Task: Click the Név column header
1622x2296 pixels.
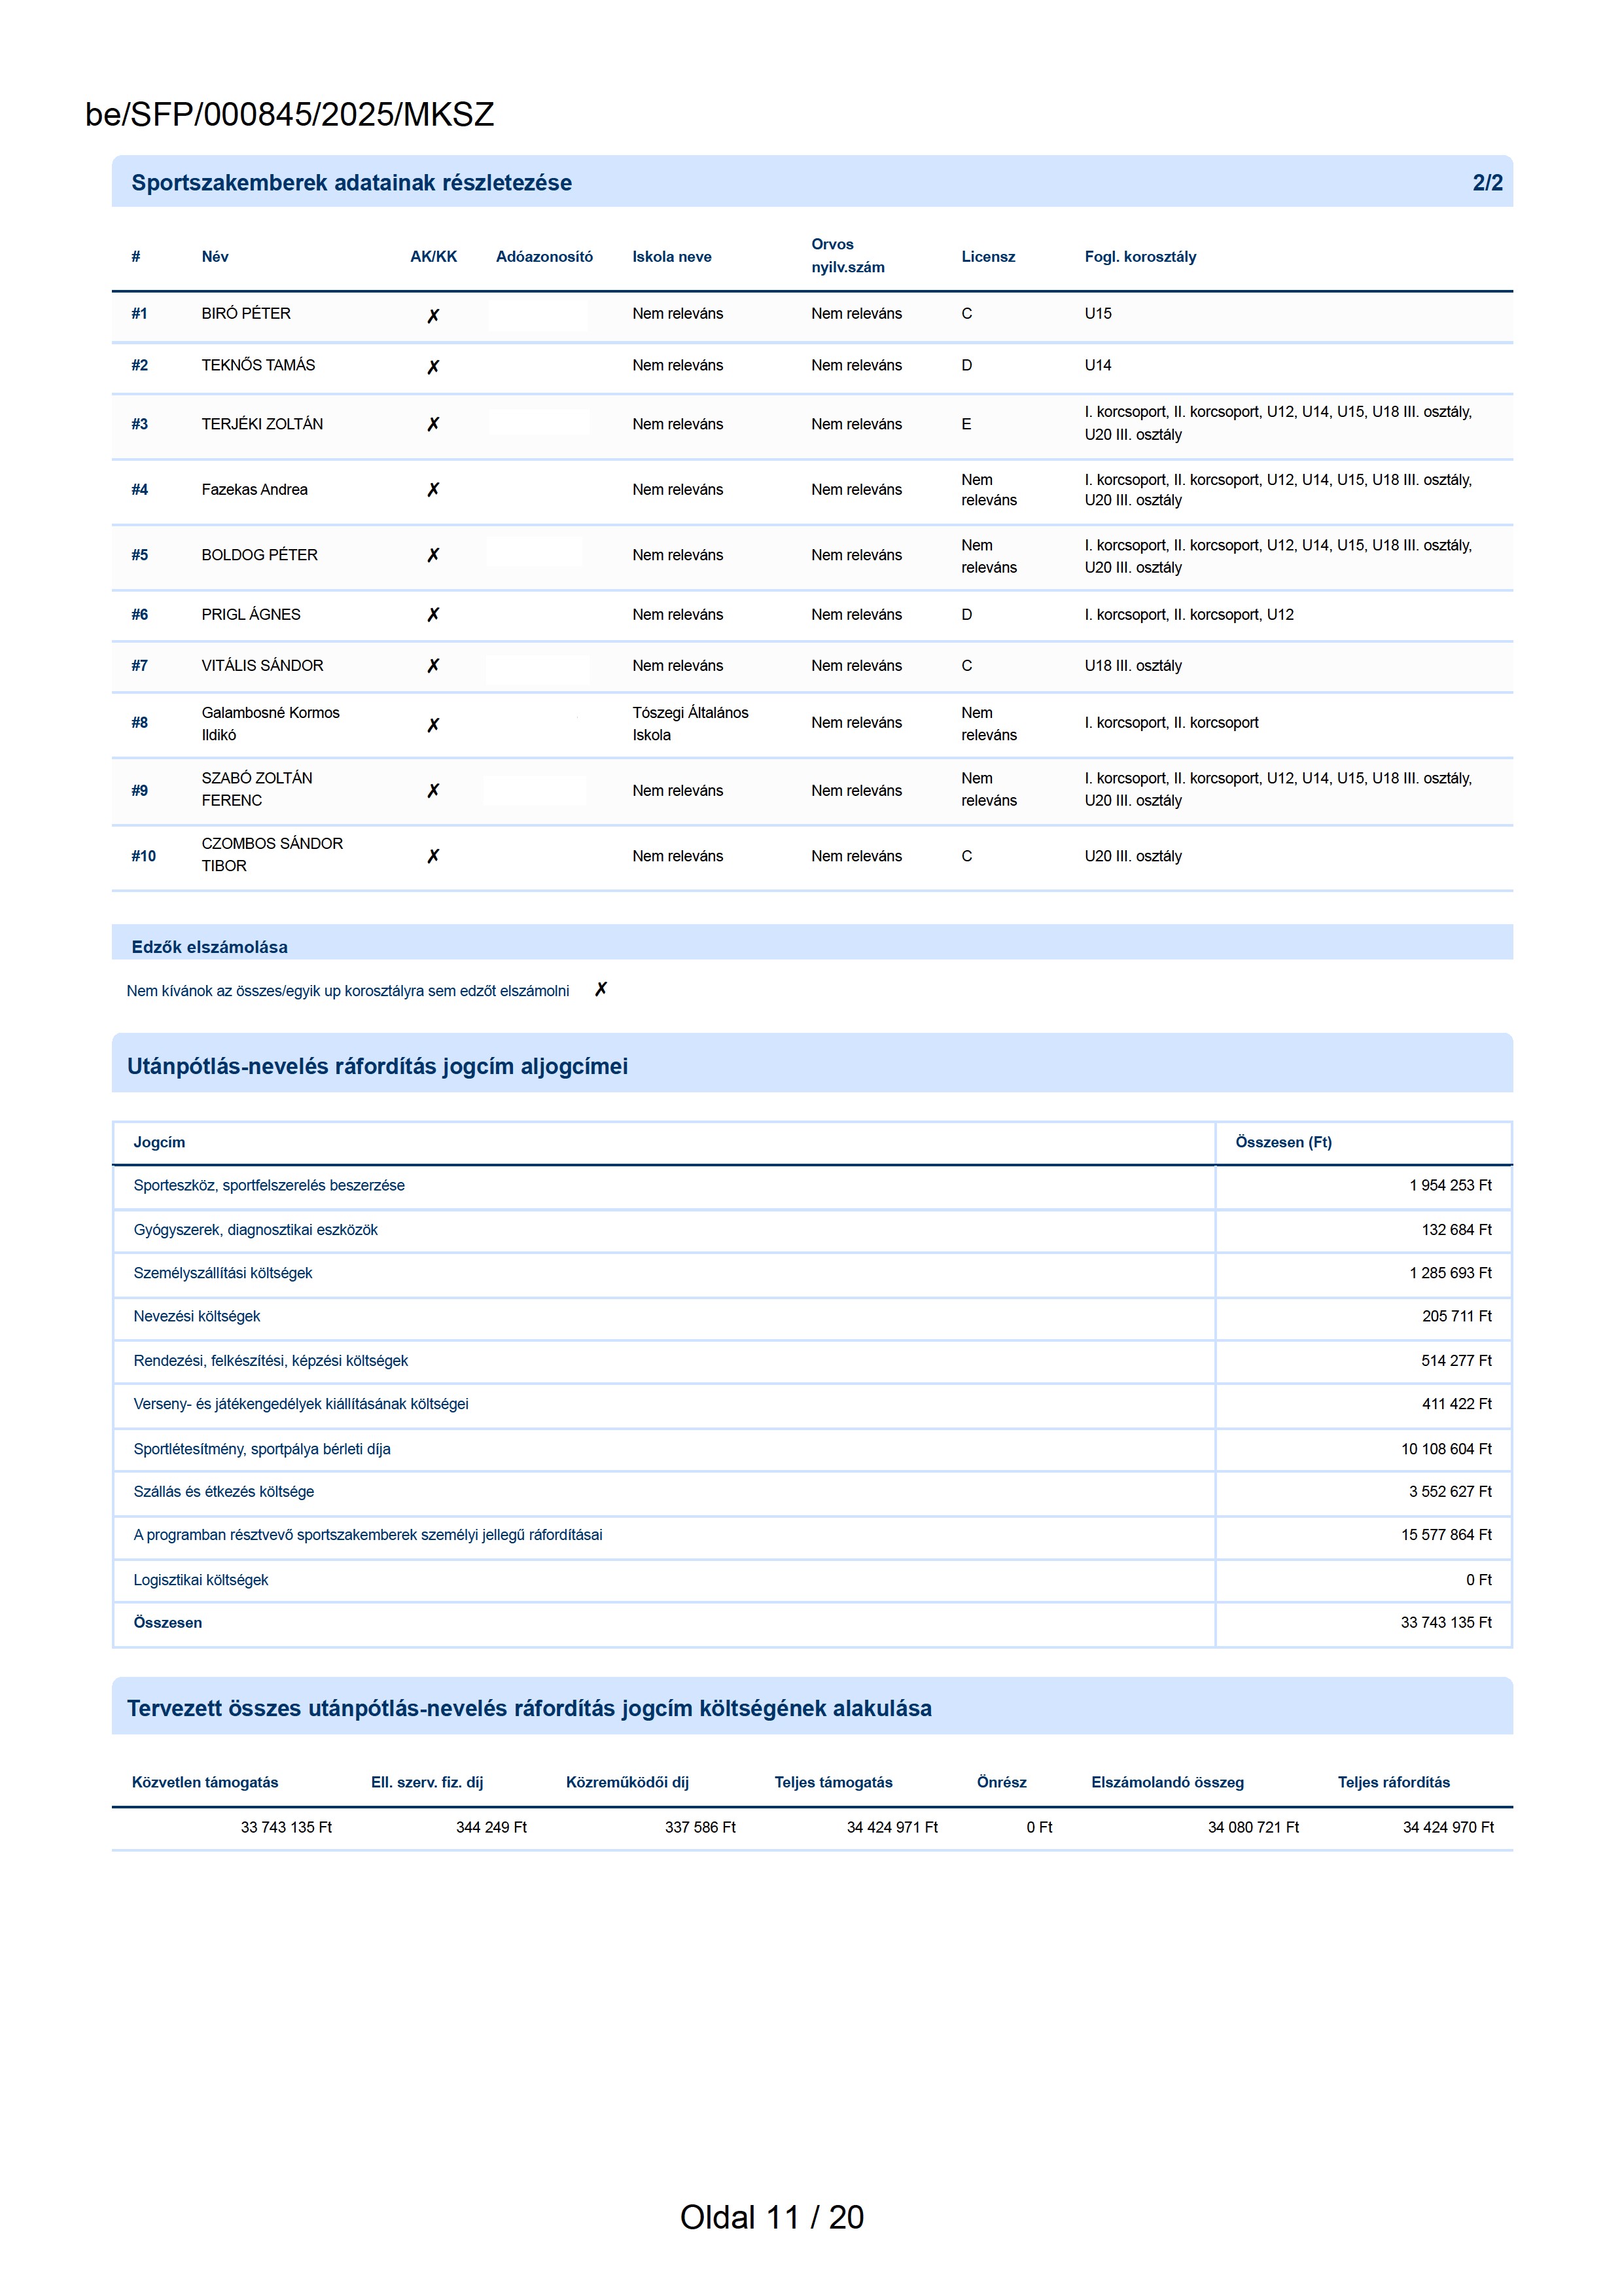Action: (x=215, y=257)
